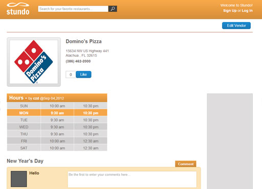Click the Edit Vendor button
This screenshot has height=189, width=262.
pyautogui.click(x=236, y=26)
